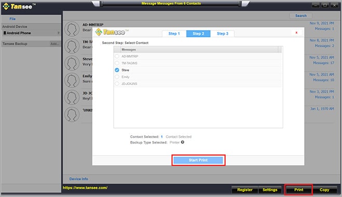The width and height of the screenshot is (342, 197).
Task: Open the tansee.com website link
Action: 85,188
